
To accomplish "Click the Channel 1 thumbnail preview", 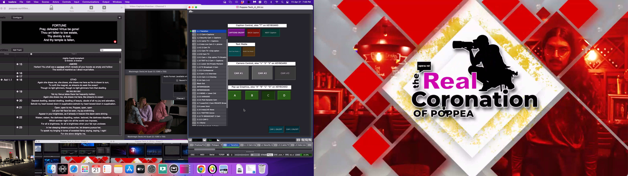I will click(180, 90).
